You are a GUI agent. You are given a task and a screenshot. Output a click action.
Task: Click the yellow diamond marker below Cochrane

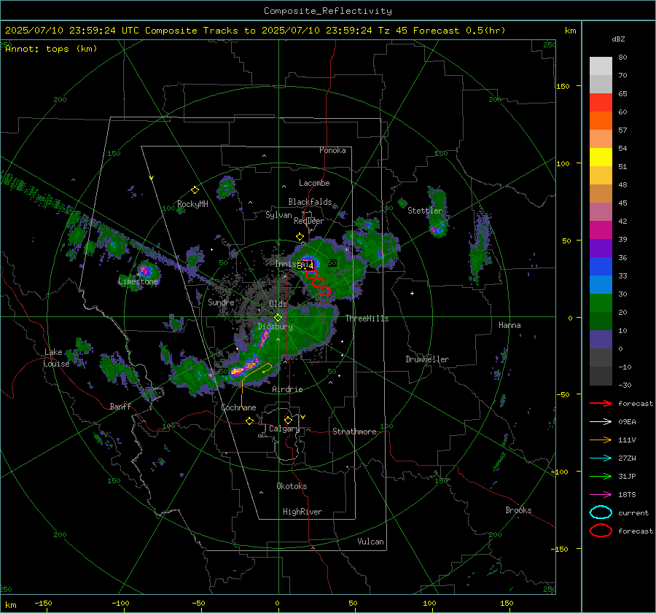coord(249,421)
